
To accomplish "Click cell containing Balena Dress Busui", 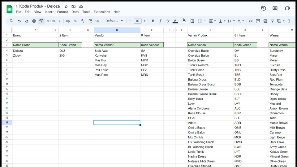I will click(210, 84).
